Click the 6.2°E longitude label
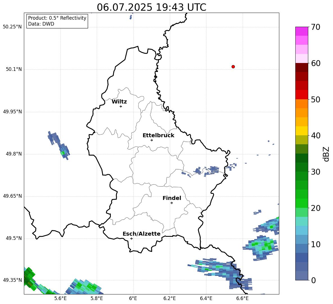Screen dimensions: 333x304 (170, 298)
